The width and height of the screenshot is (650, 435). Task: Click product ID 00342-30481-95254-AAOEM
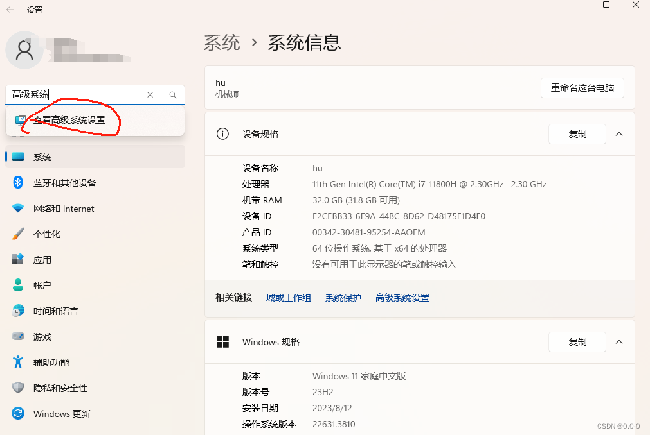(x=368, y=232)
